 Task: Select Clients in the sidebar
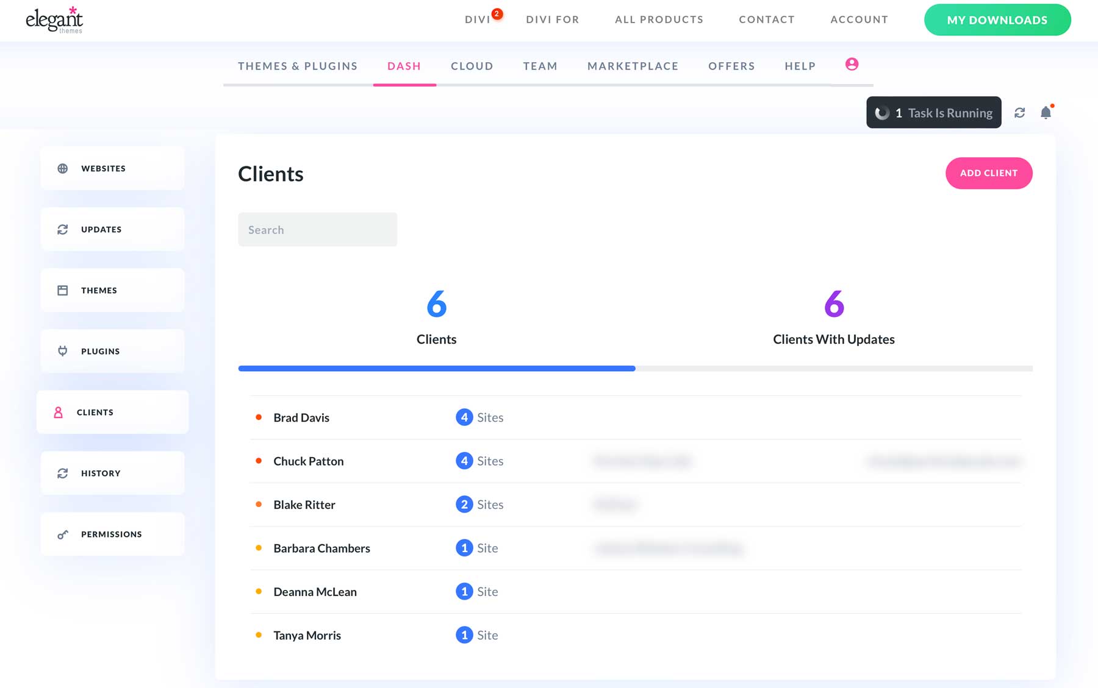point(113,412)
